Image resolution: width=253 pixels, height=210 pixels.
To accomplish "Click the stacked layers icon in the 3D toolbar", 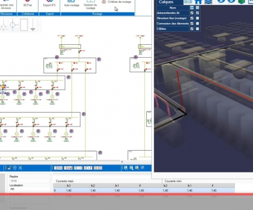I will tap(208, 2).
